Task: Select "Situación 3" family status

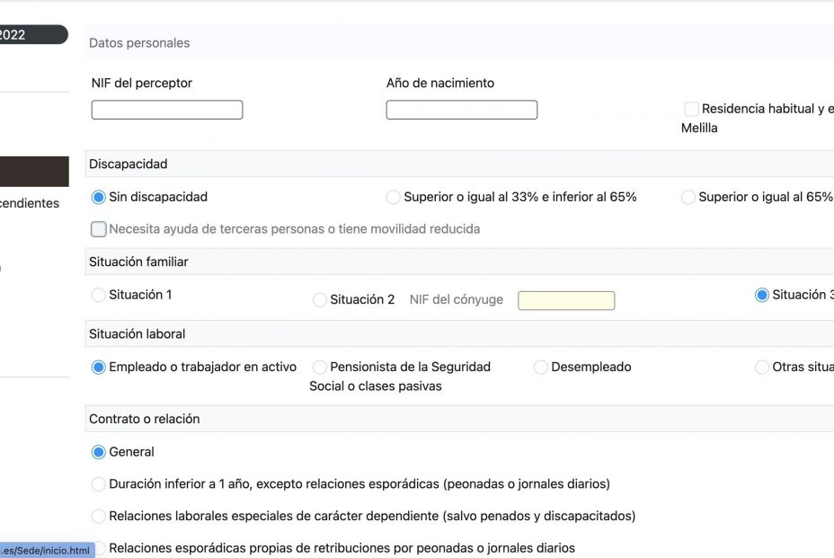Action: click(761, 295)
